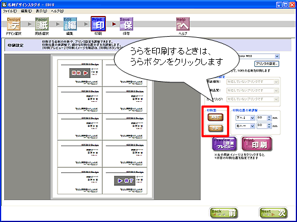Click the vertical offset mm input field
Screen dimensions: 297x222
pos(262,118)
